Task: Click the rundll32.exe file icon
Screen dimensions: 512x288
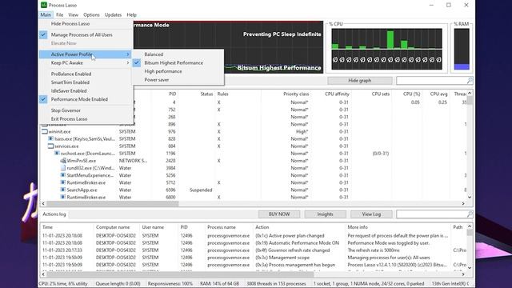Action: point(63,168)
